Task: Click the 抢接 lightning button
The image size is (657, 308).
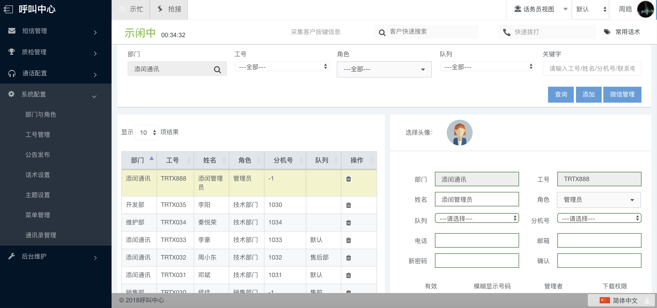Action: click(x=169, y=9)
